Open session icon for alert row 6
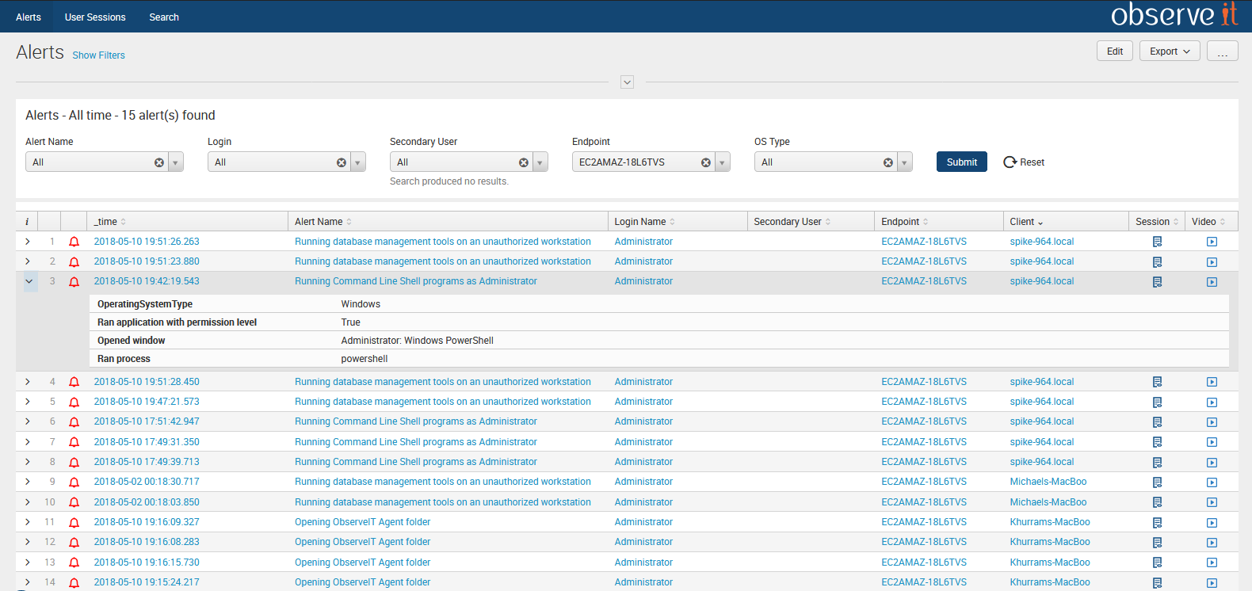Screen dimensions: 1252x591 point(1157,422)
